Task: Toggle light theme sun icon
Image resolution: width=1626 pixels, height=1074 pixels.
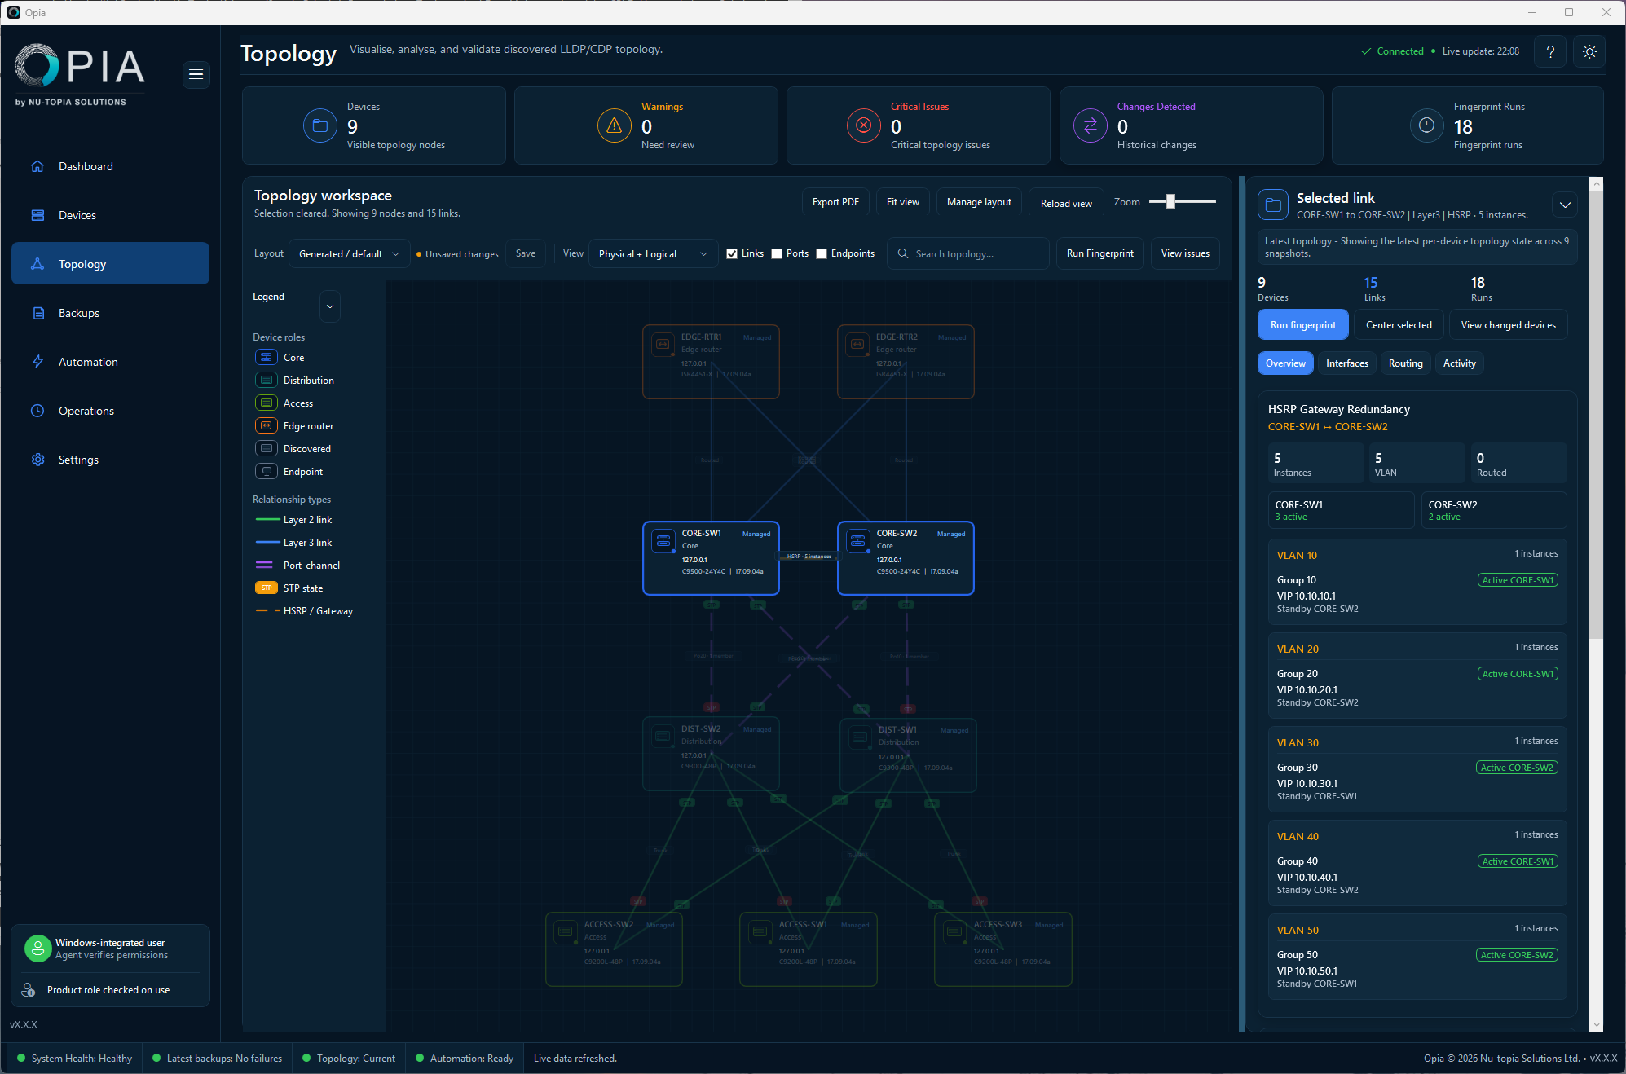Action: (x=1589, y=51)
